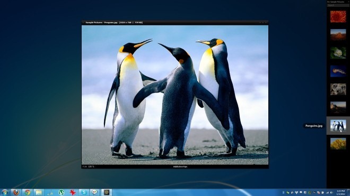Open Skype from the taskbar
350x196 pixels.
(84, 192)
